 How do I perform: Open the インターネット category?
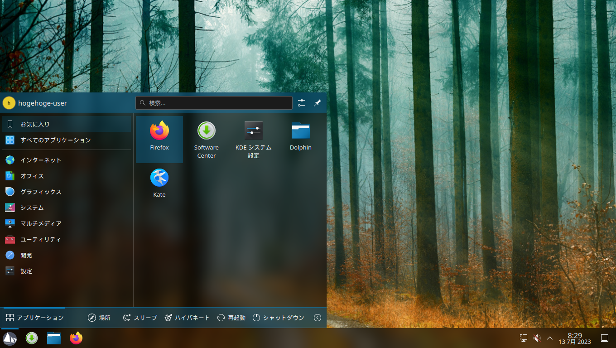[x=67, y=160]
